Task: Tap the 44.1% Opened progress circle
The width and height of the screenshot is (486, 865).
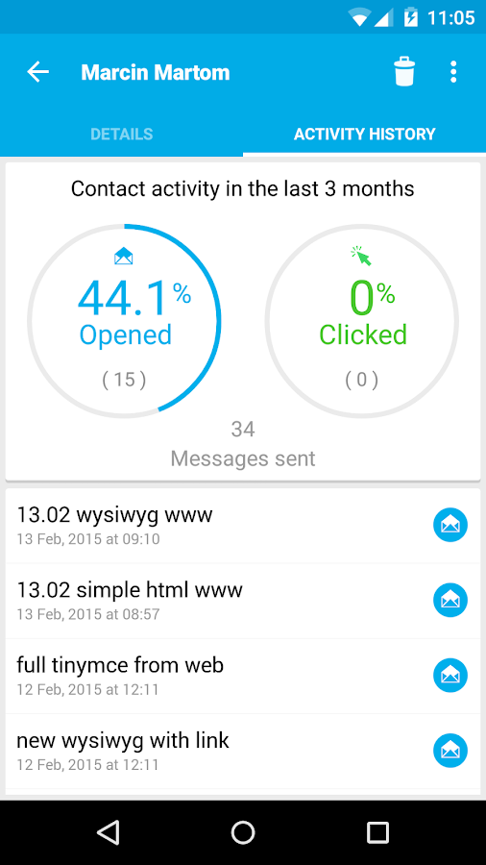Action: 124,320
